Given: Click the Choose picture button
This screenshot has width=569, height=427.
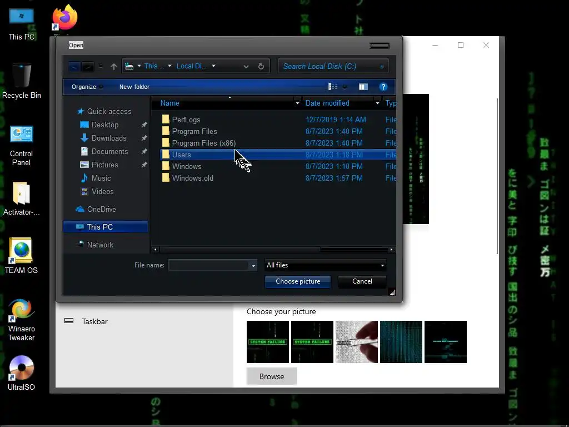Looking at the screenshot, I should coord(298,281).
